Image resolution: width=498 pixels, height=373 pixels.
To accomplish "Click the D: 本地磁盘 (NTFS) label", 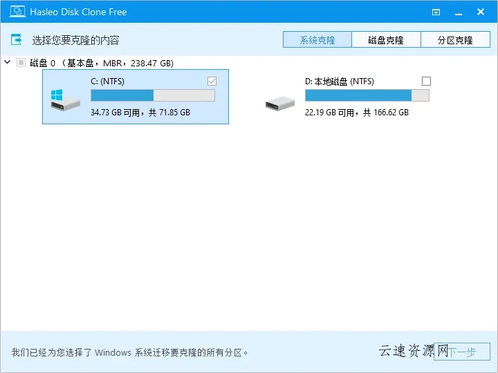I will click(339, 82).
